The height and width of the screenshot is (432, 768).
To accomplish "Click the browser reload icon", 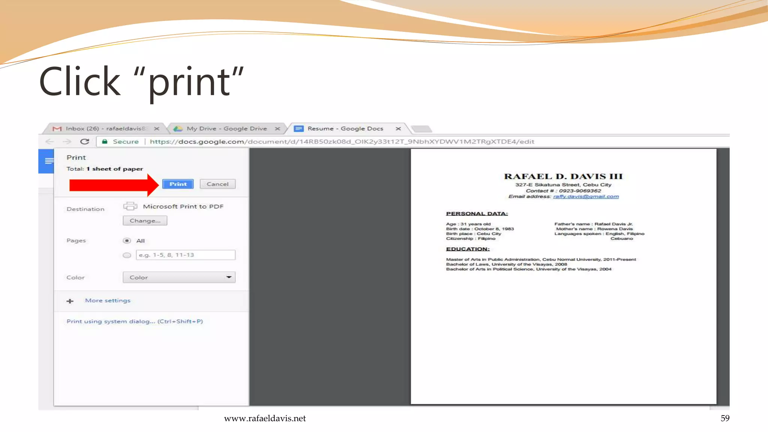I will (x=85, y=141).
